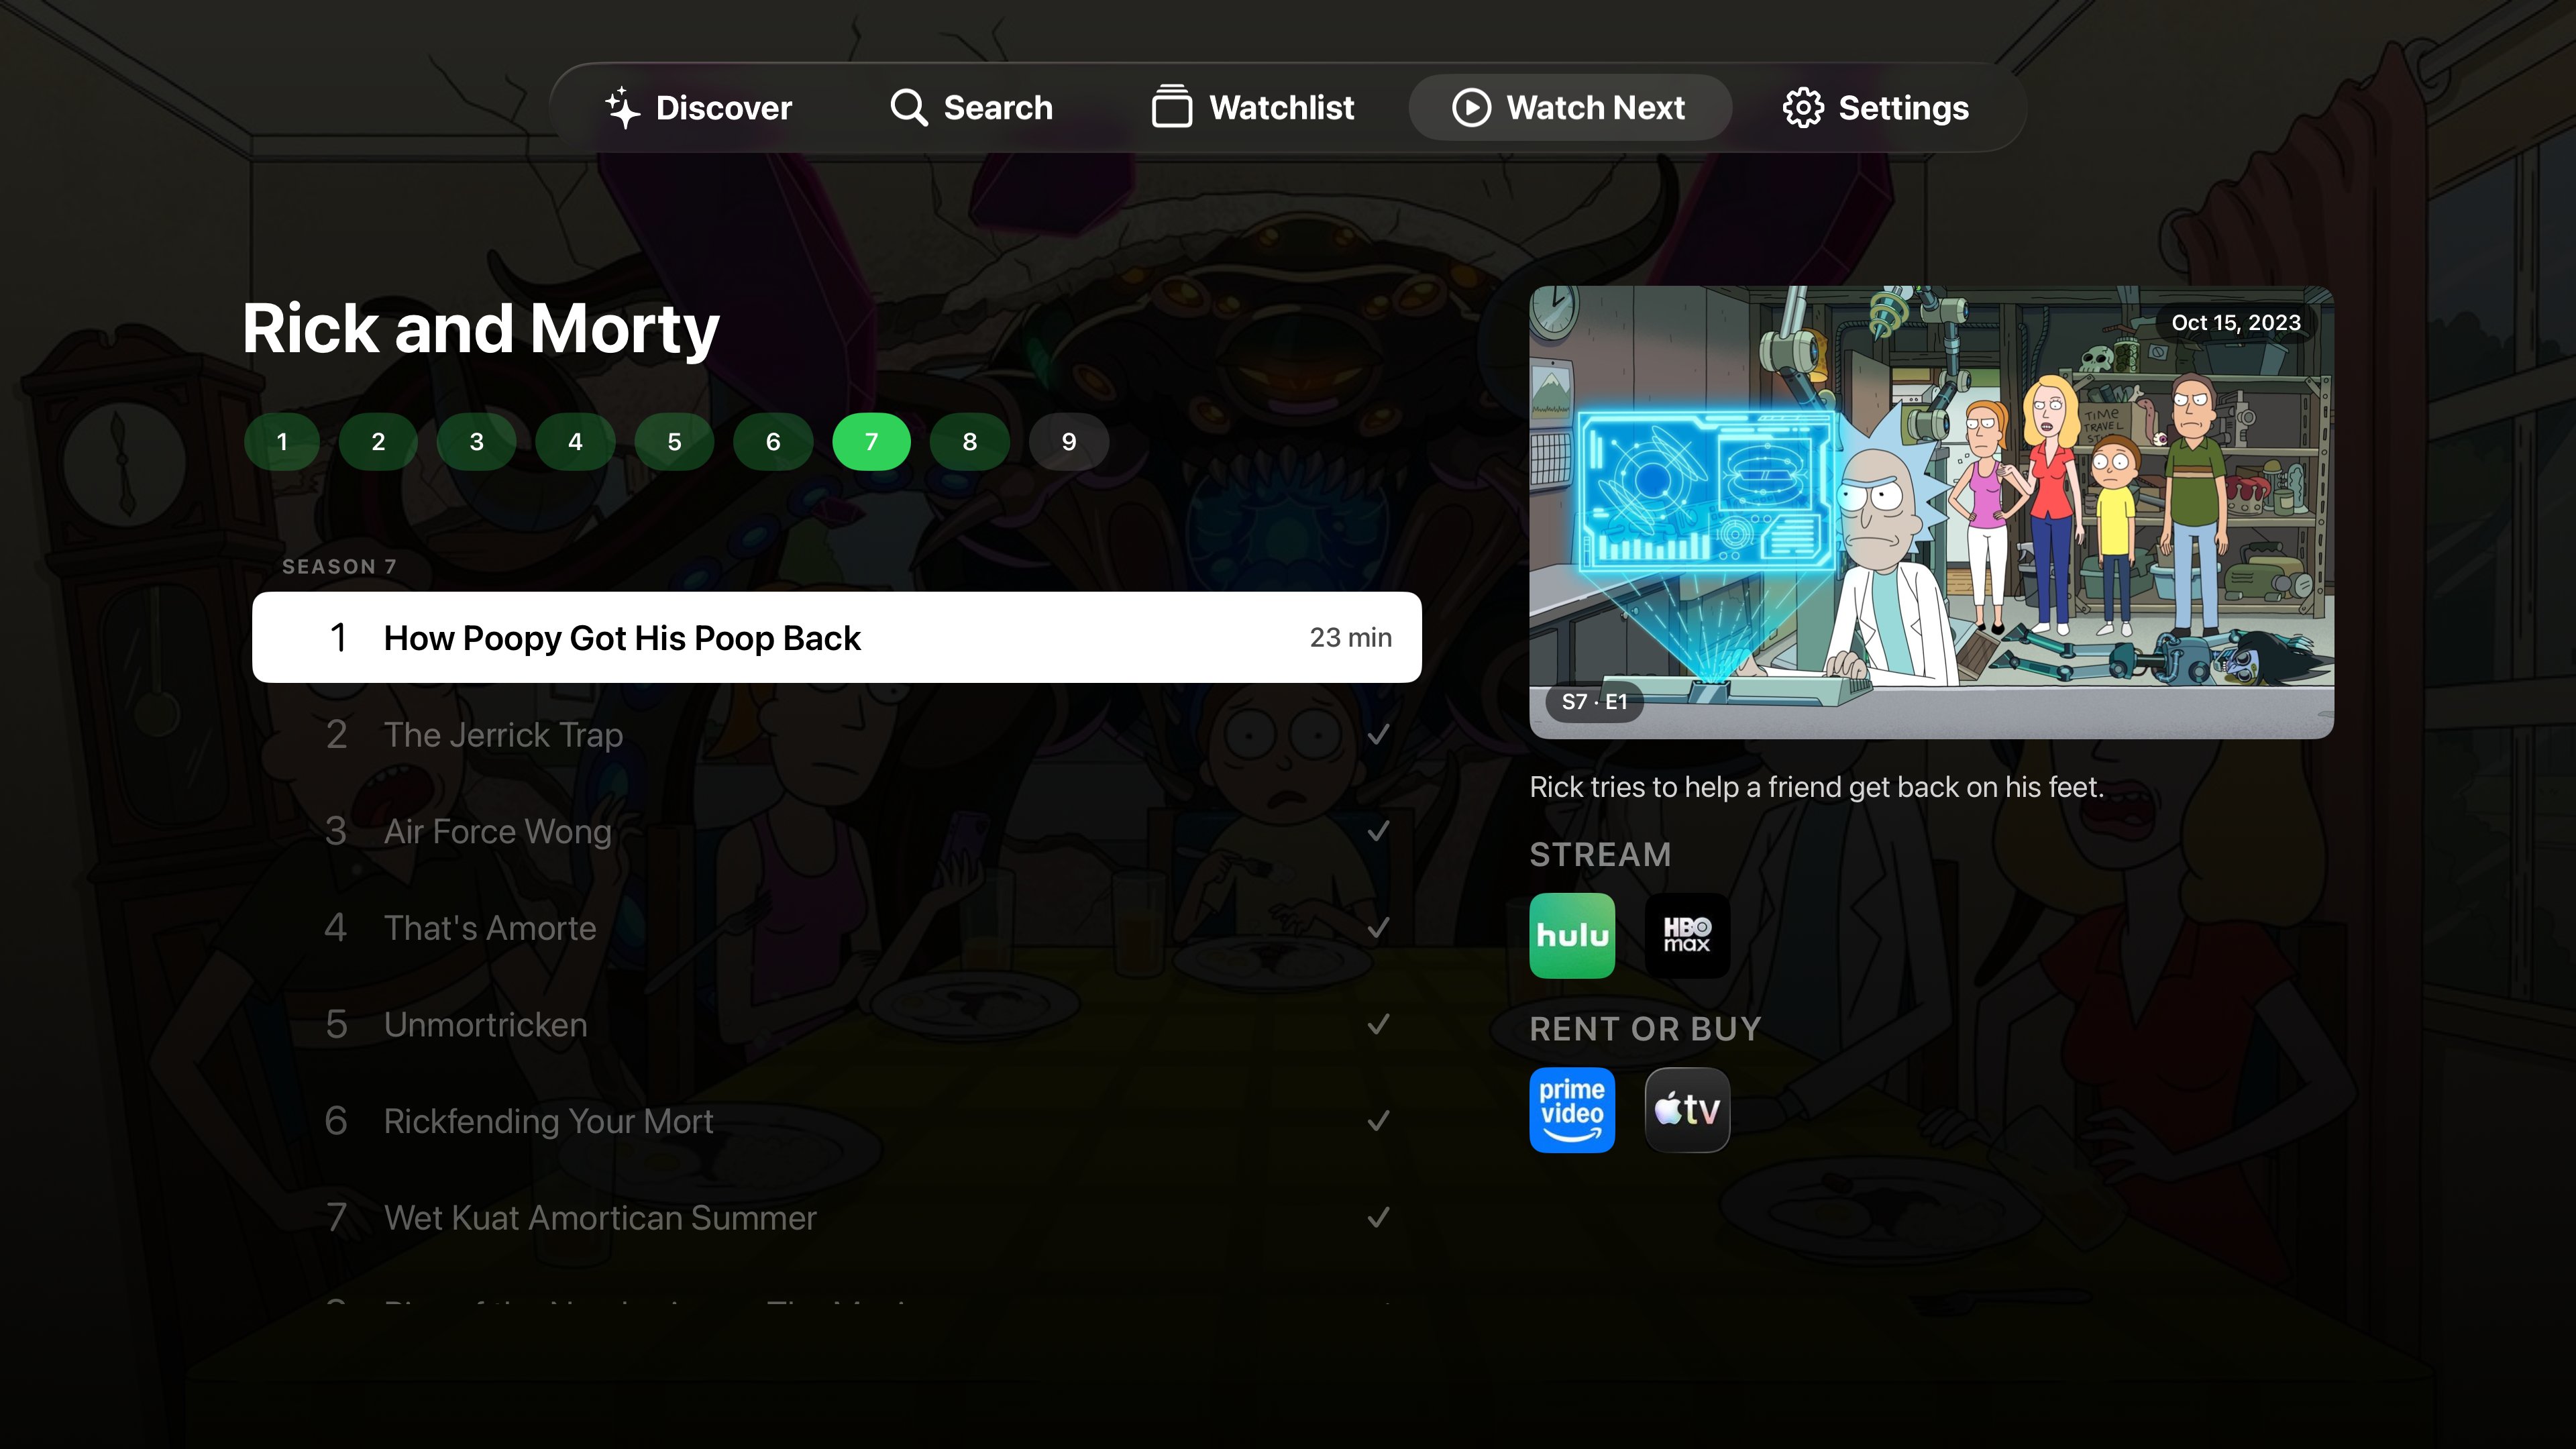Viewport: 2576px width, 1449px height.
Task: Switch to season 3
Action: pos(476,442)
